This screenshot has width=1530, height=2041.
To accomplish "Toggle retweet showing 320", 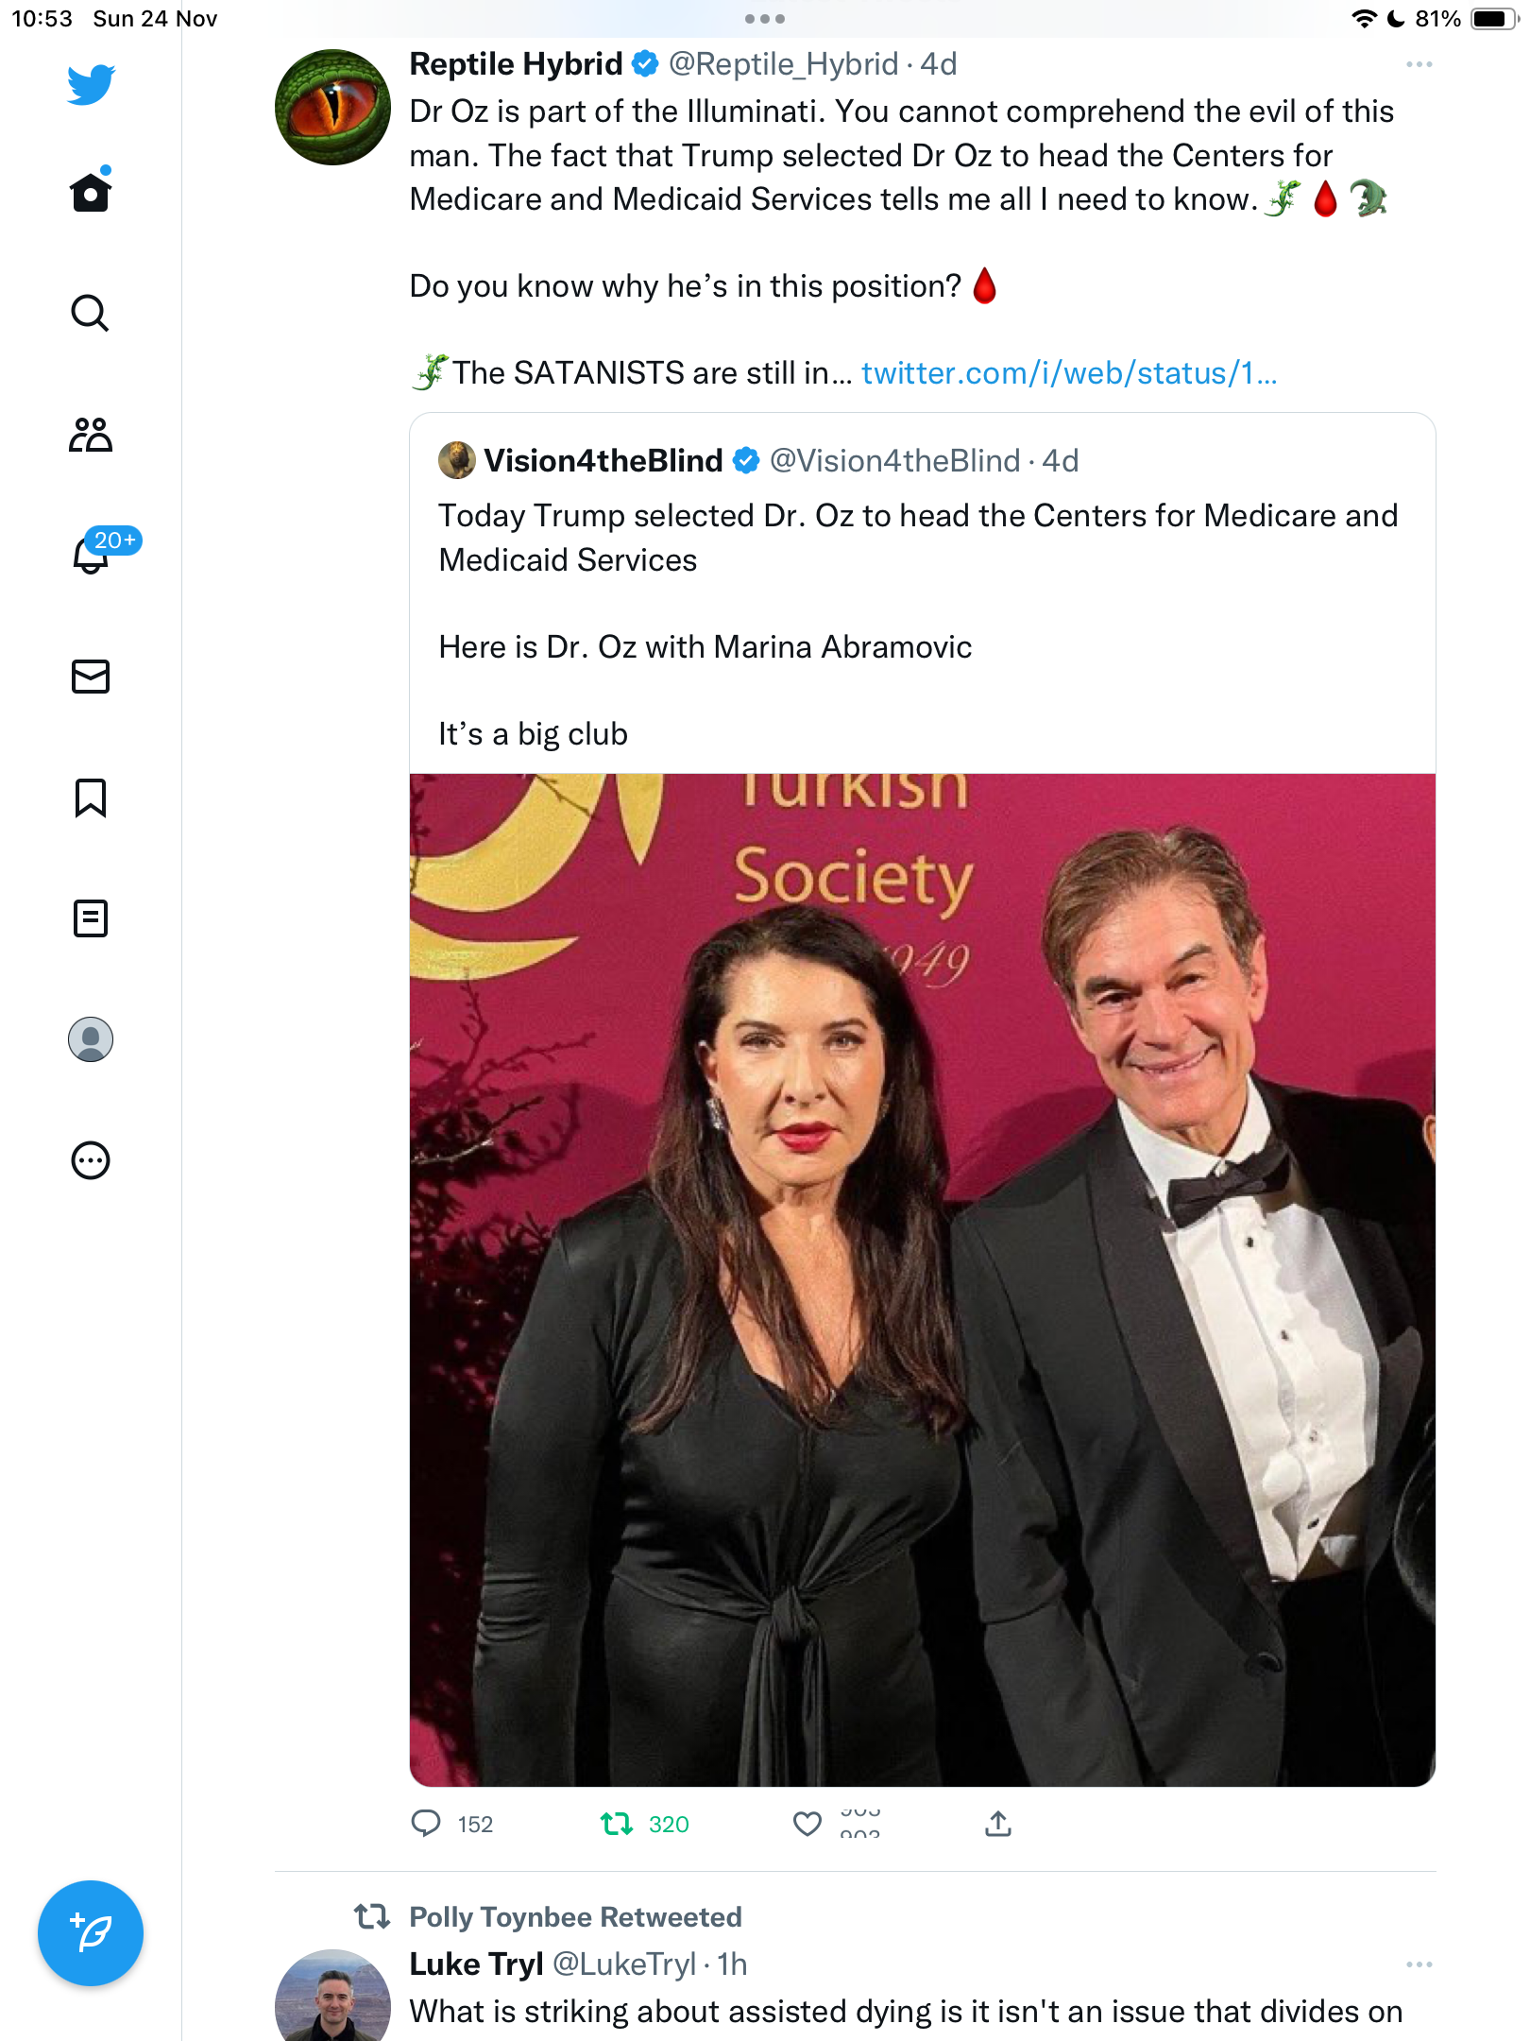I will point(645,1824).
